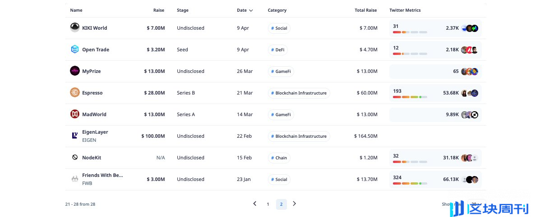Click Espresso Twitter metrics score bar

point(410,97)
